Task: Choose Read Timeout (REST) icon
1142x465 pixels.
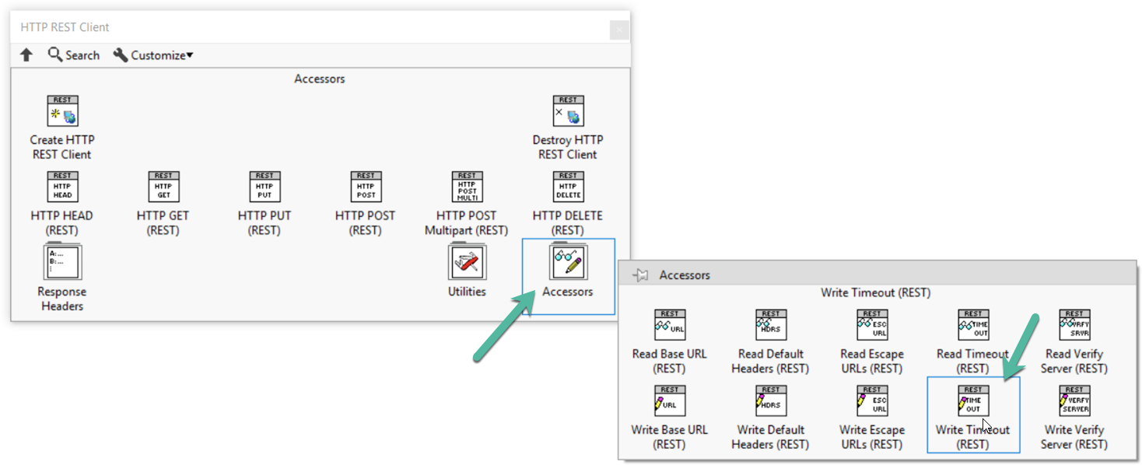Action: (x=973, y=325)
